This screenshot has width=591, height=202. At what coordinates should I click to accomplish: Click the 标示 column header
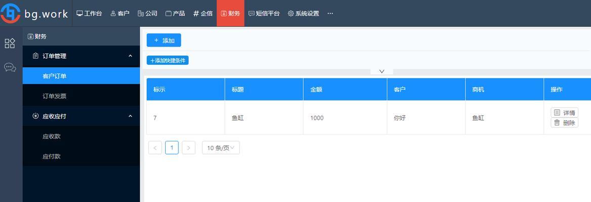coord(185,89)
